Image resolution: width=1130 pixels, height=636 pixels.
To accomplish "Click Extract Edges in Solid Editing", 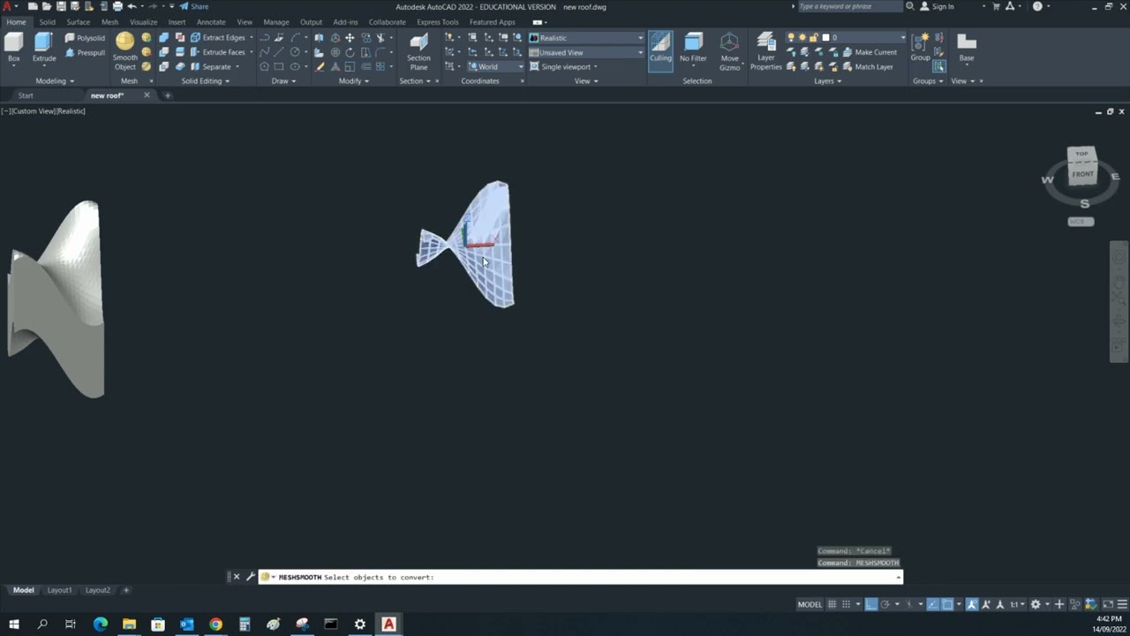I will 217,38.
